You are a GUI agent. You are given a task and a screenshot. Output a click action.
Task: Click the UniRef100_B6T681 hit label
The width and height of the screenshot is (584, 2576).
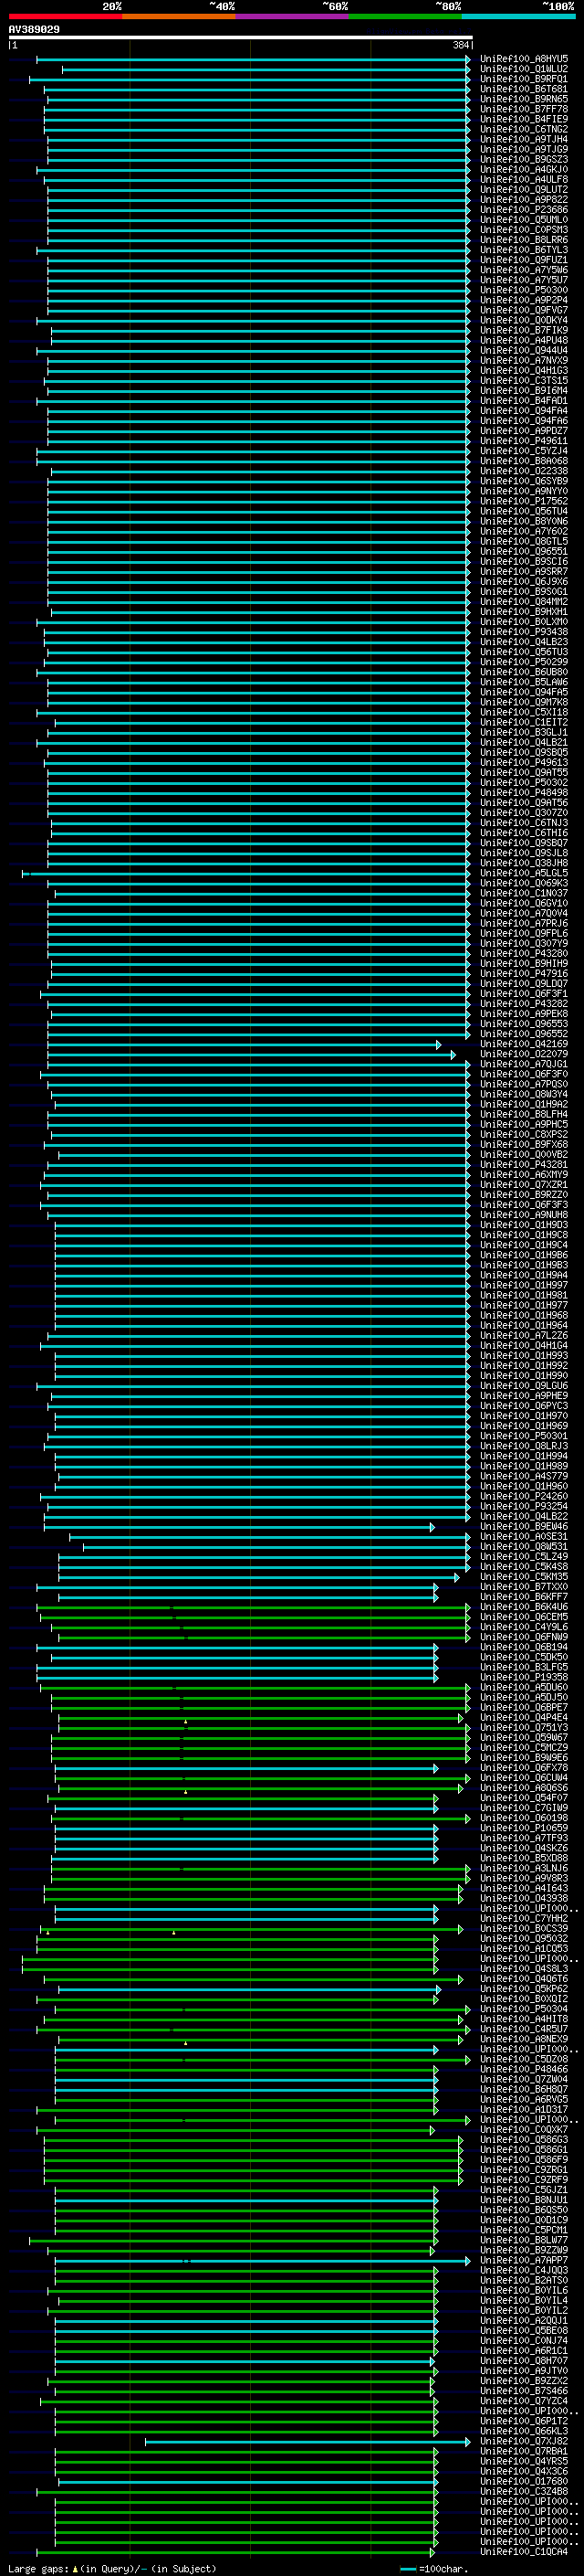click(x=524, y=89)
